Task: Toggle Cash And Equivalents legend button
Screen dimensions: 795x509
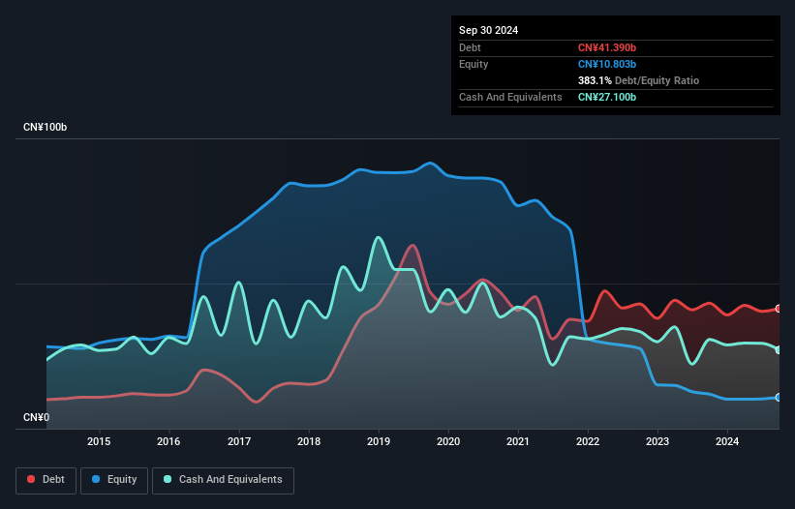Action: [x=223, y=480]
